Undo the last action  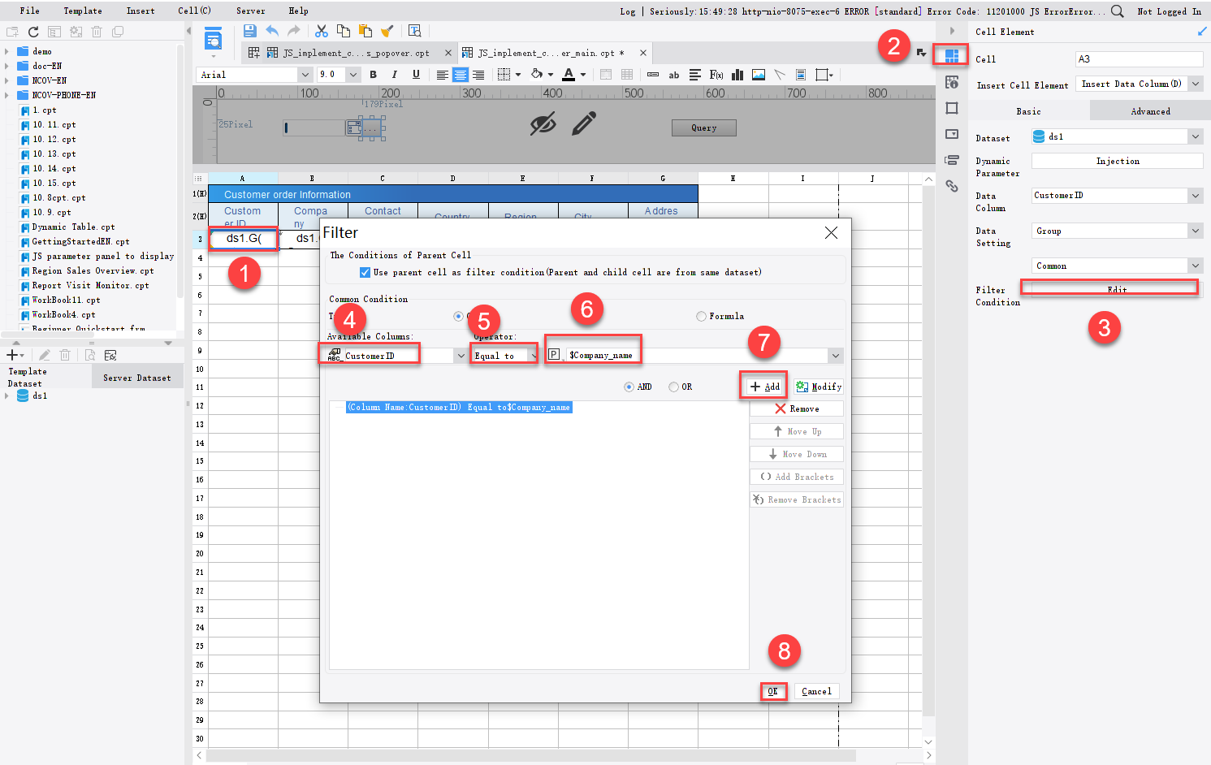[x=272, y=31]
